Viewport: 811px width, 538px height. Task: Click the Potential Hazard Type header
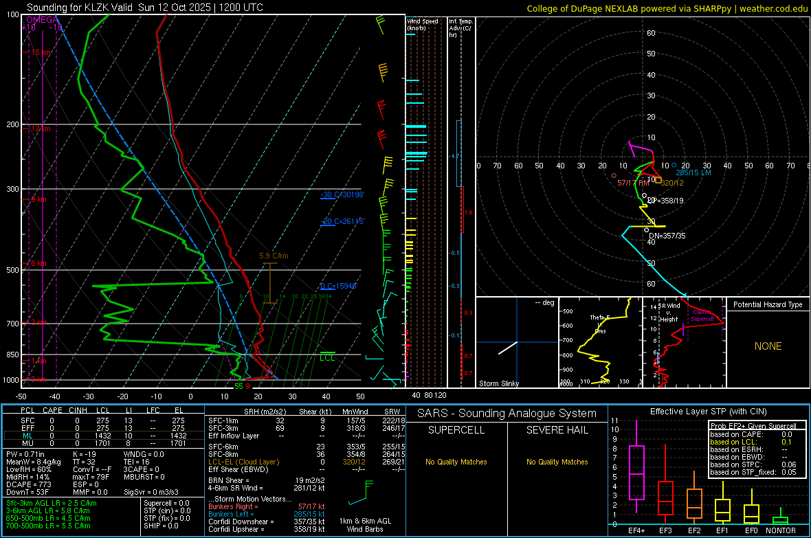click(x=768, y=304)
